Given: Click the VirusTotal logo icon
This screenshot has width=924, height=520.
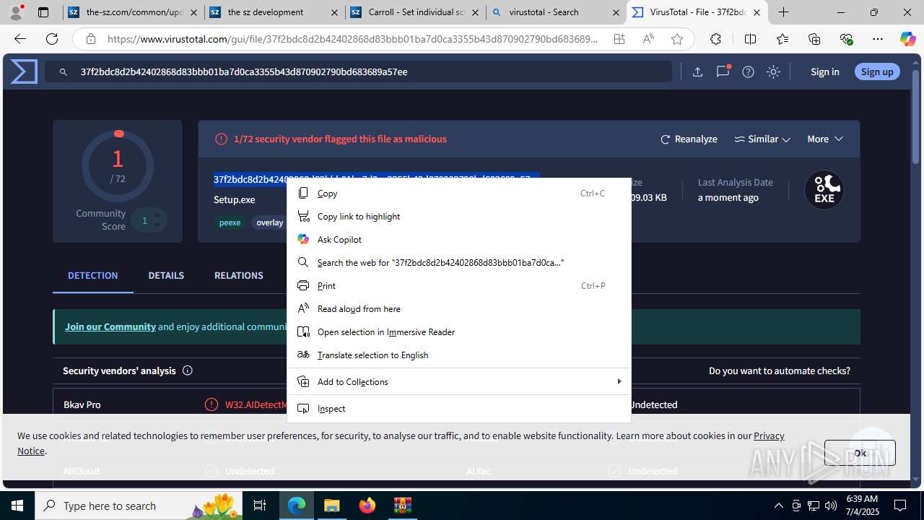Looking at the screenshot, I should [24, 71].
